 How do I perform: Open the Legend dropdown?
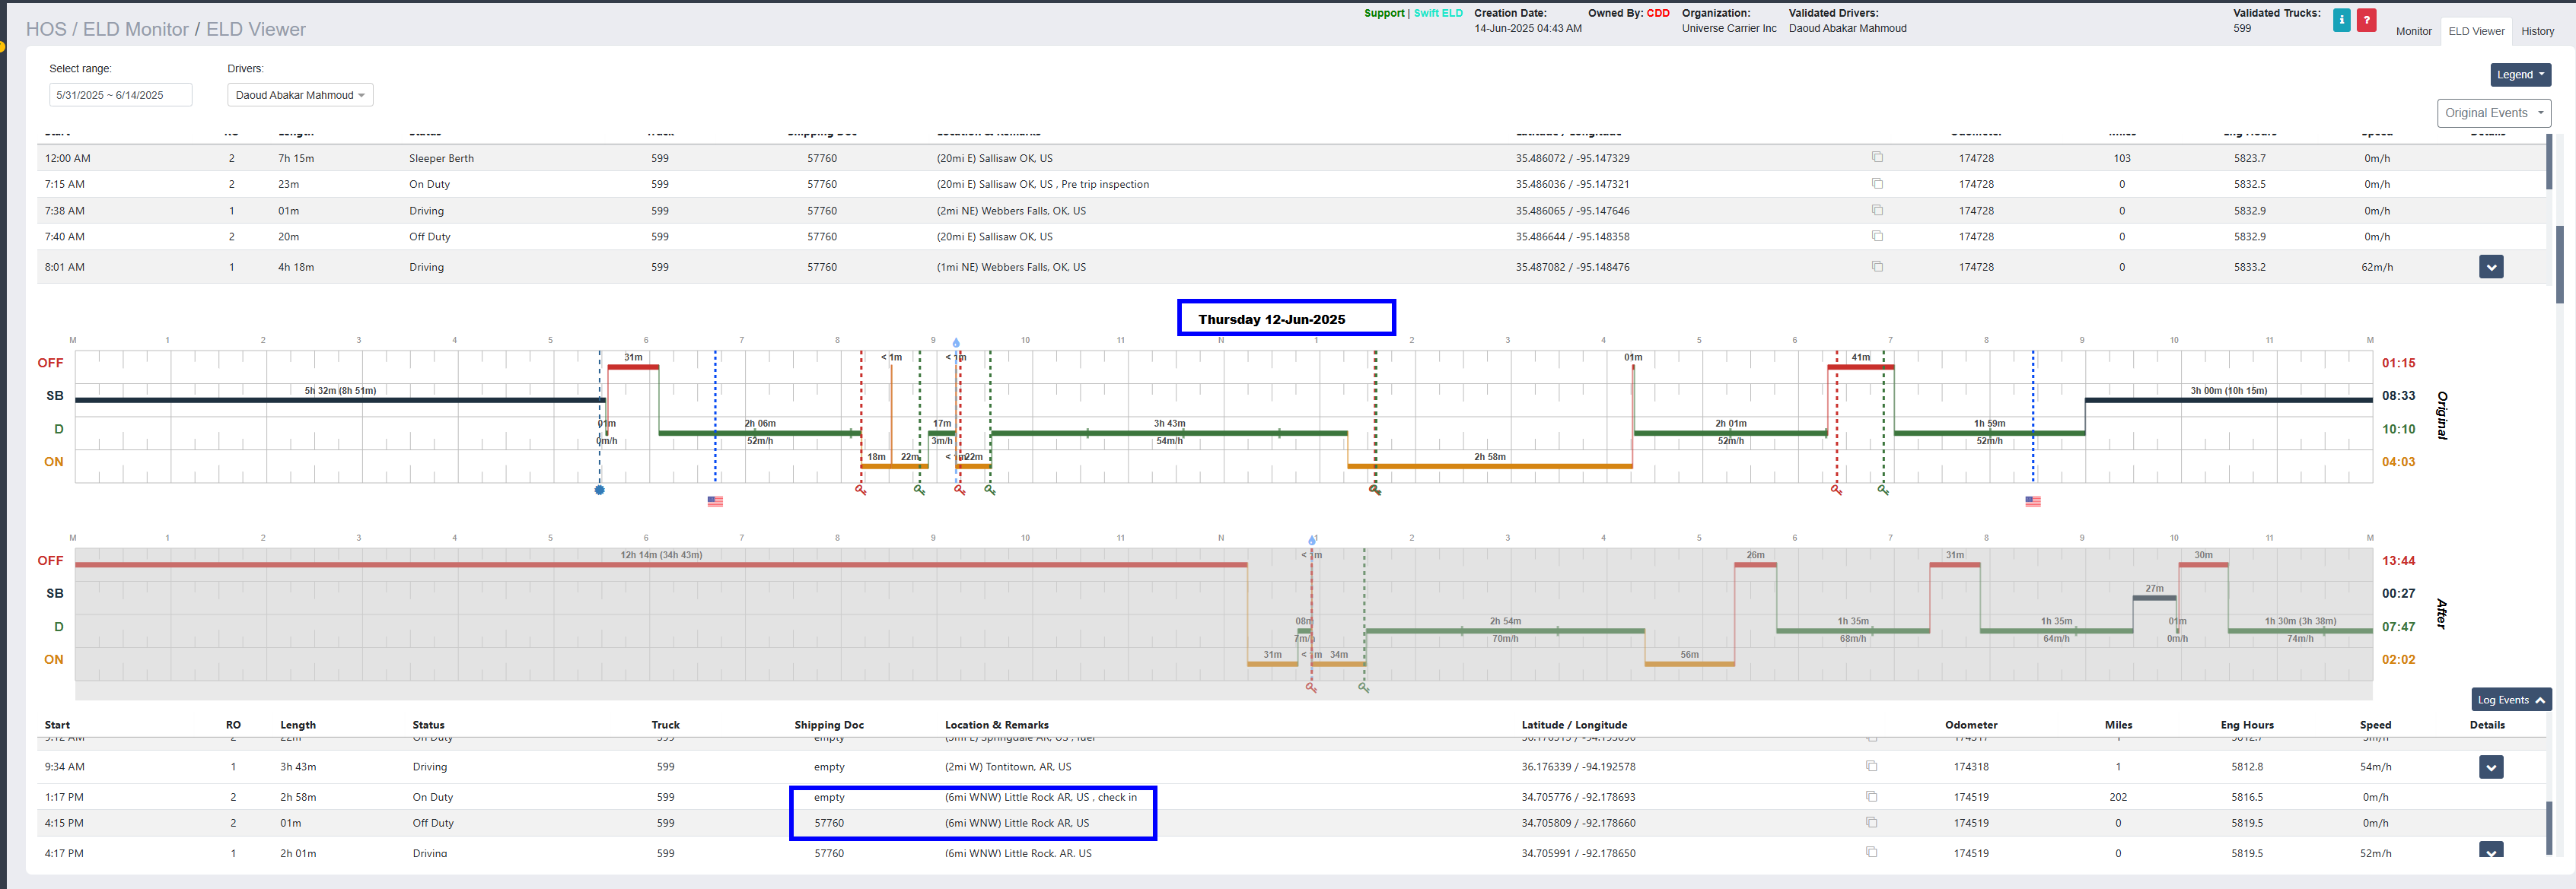[x=2520, y=75]
